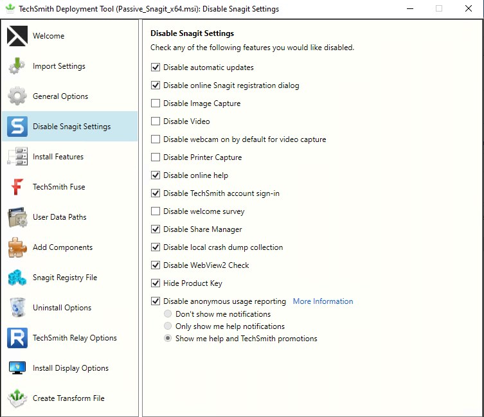Uncheck Disable Share Manager

coord(156,229)
